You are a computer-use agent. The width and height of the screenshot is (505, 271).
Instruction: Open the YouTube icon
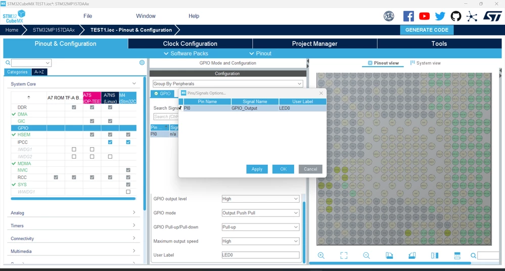(x=424, y=16)
